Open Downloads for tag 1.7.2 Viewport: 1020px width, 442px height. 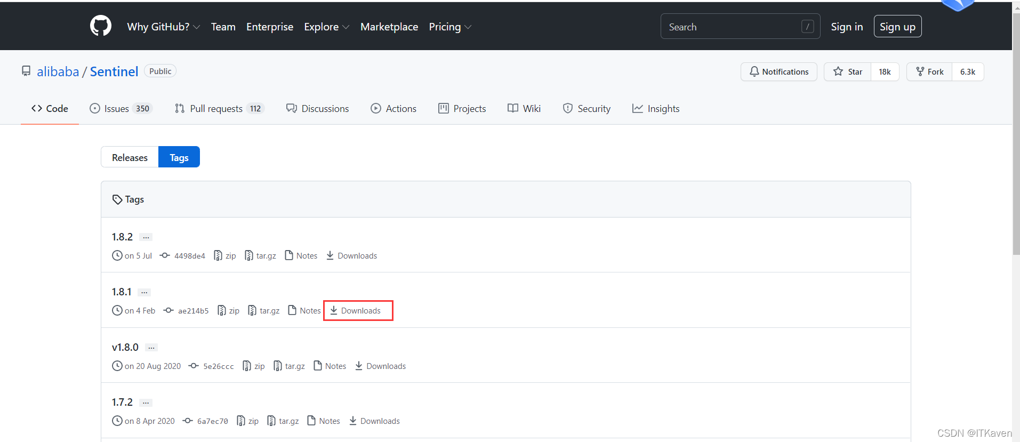374,421
